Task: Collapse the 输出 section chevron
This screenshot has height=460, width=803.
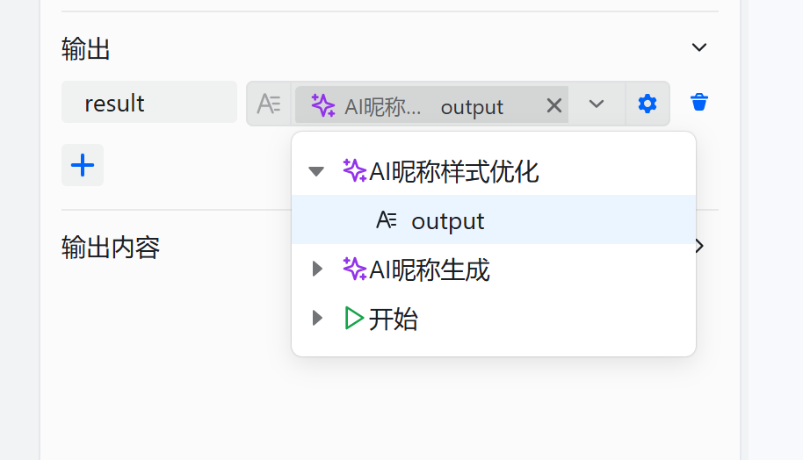Action: click(699, 47)
